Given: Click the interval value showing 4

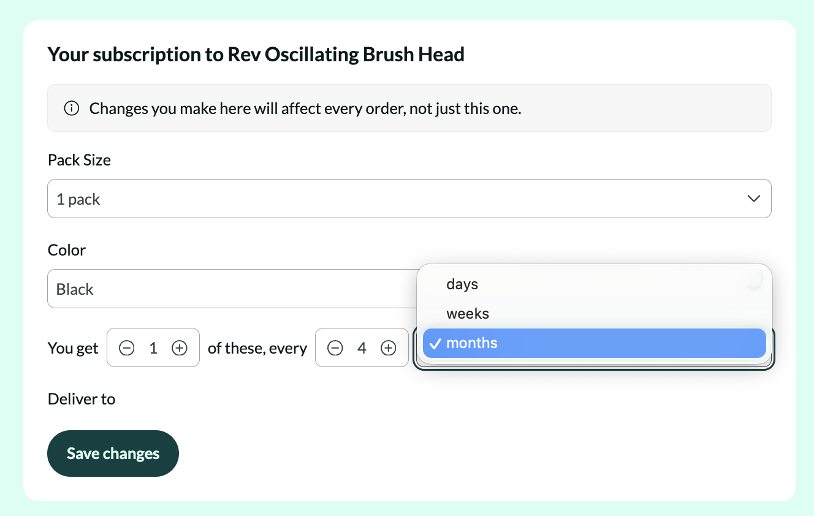Looking at the screenshot, I should pos(362,348).
